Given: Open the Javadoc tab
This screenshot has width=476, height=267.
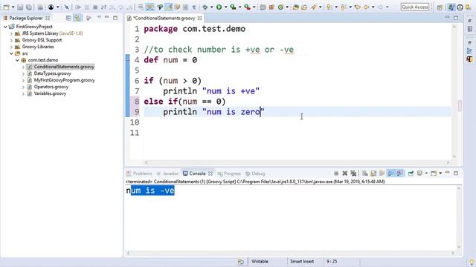Looking at the screenshot, I should point(168,174).
